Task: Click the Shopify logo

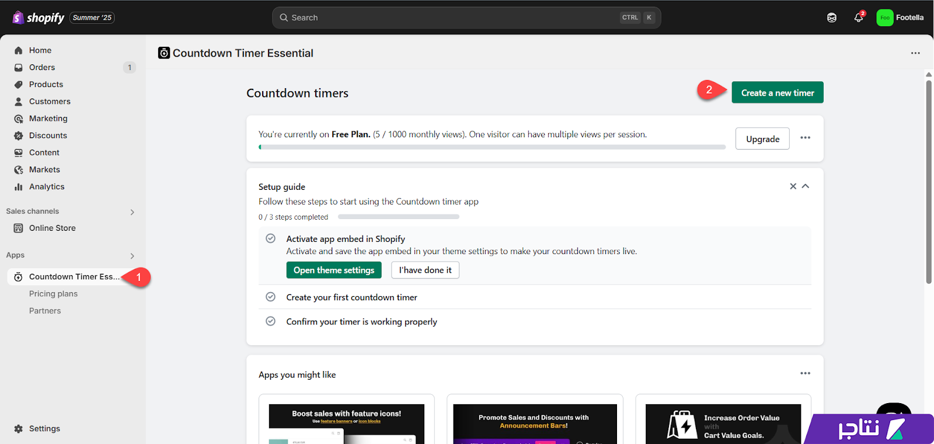Action: point(39,18)
